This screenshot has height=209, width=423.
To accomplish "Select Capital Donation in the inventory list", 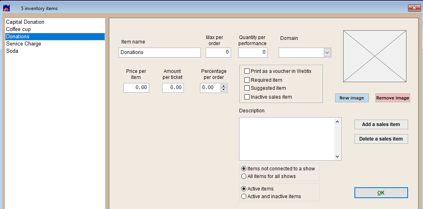I will 25,22.
